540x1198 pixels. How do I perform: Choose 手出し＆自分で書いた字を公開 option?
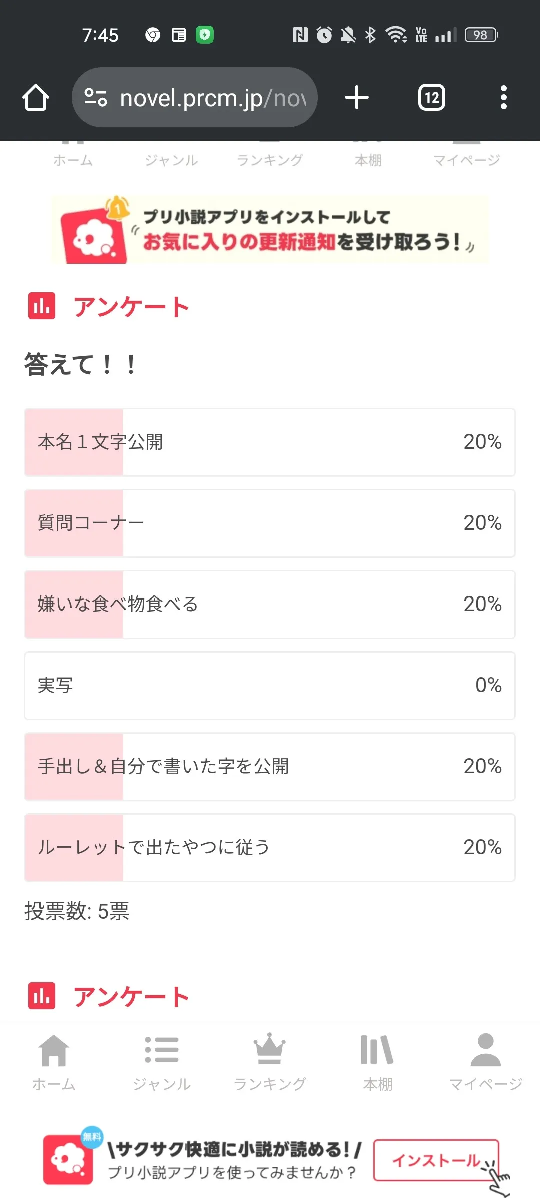[270, 767]
